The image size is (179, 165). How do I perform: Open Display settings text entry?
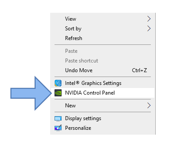[x=83, y=118]
